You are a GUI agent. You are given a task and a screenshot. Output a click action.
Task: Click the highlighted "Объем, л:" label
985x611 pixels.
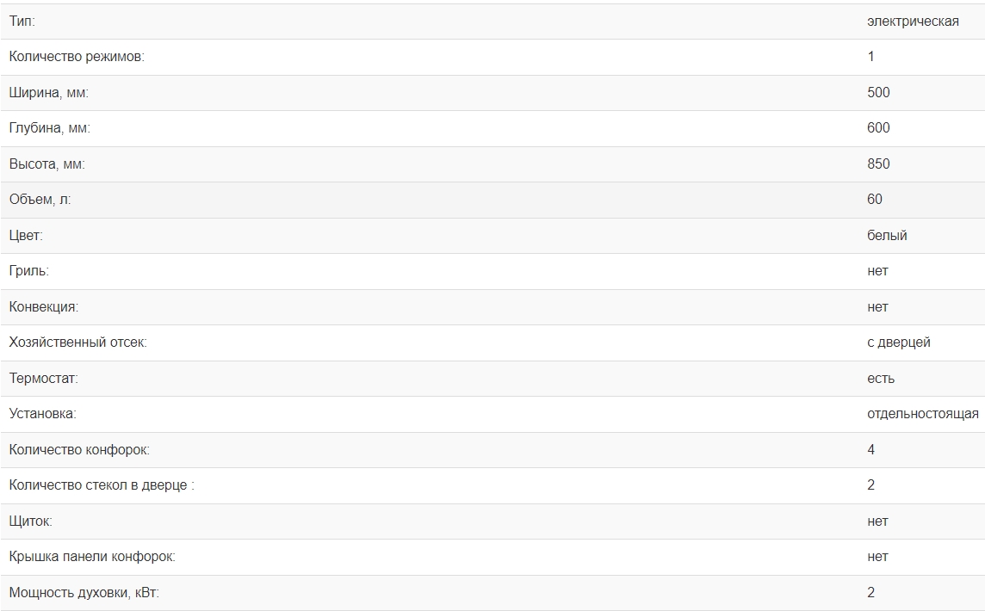40,200
